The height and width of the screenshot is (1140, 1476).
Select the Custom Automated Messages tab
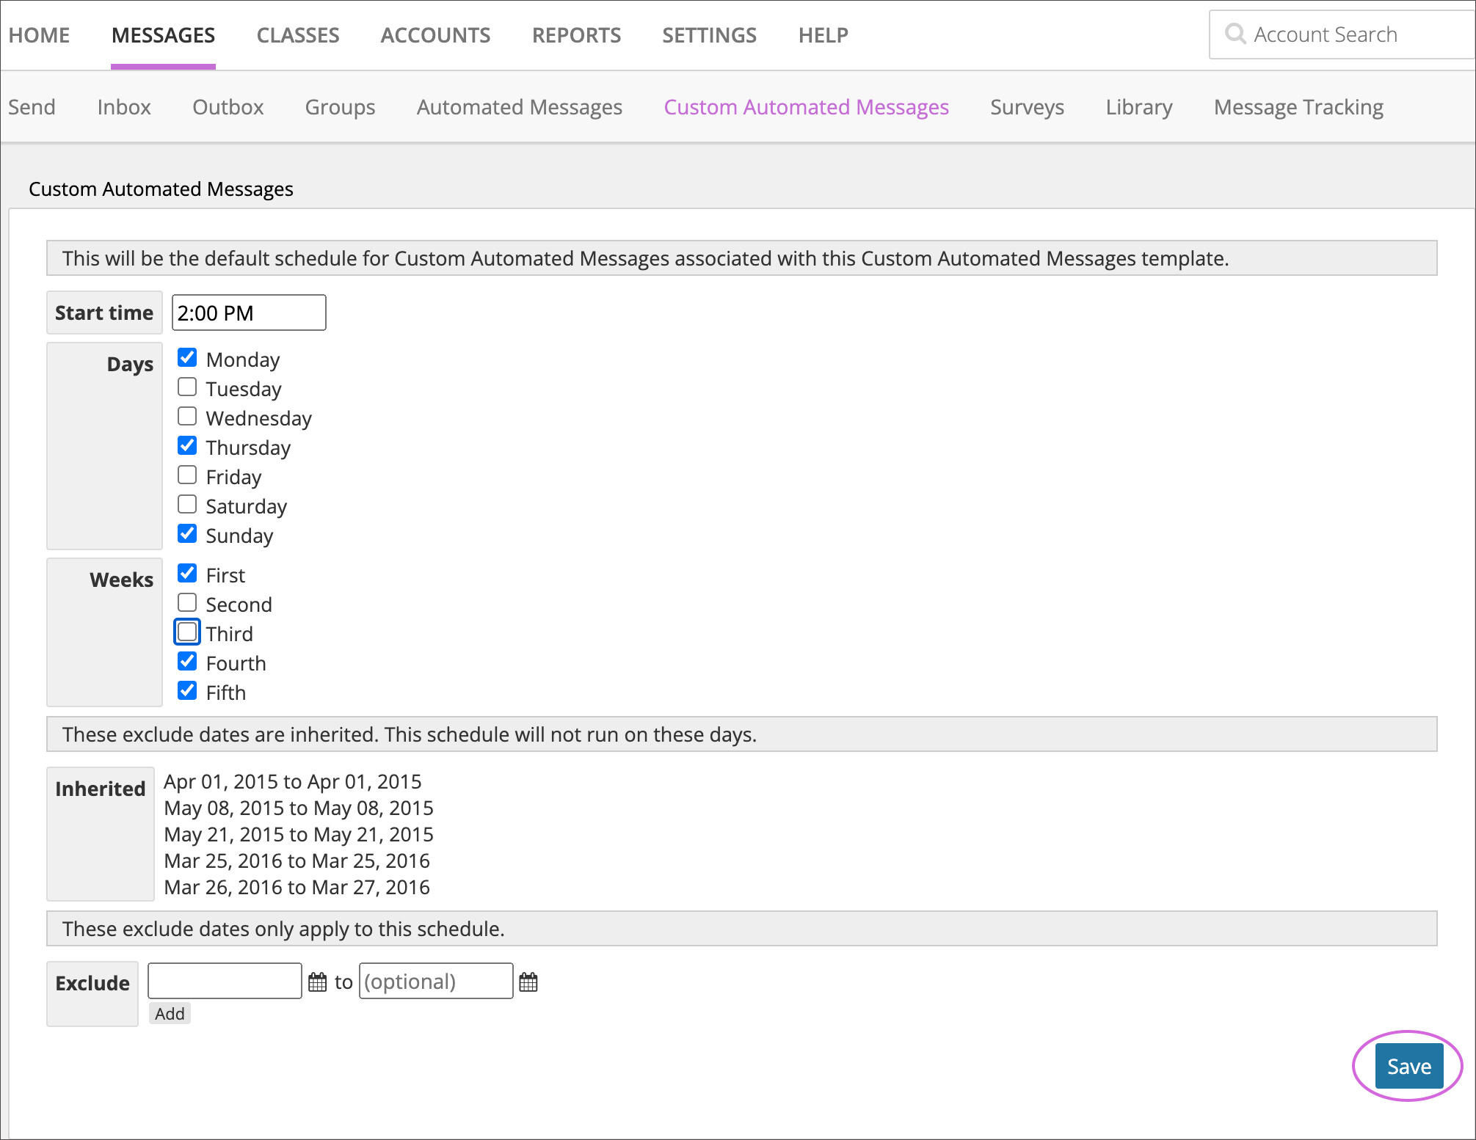click(x=806, y=107)
